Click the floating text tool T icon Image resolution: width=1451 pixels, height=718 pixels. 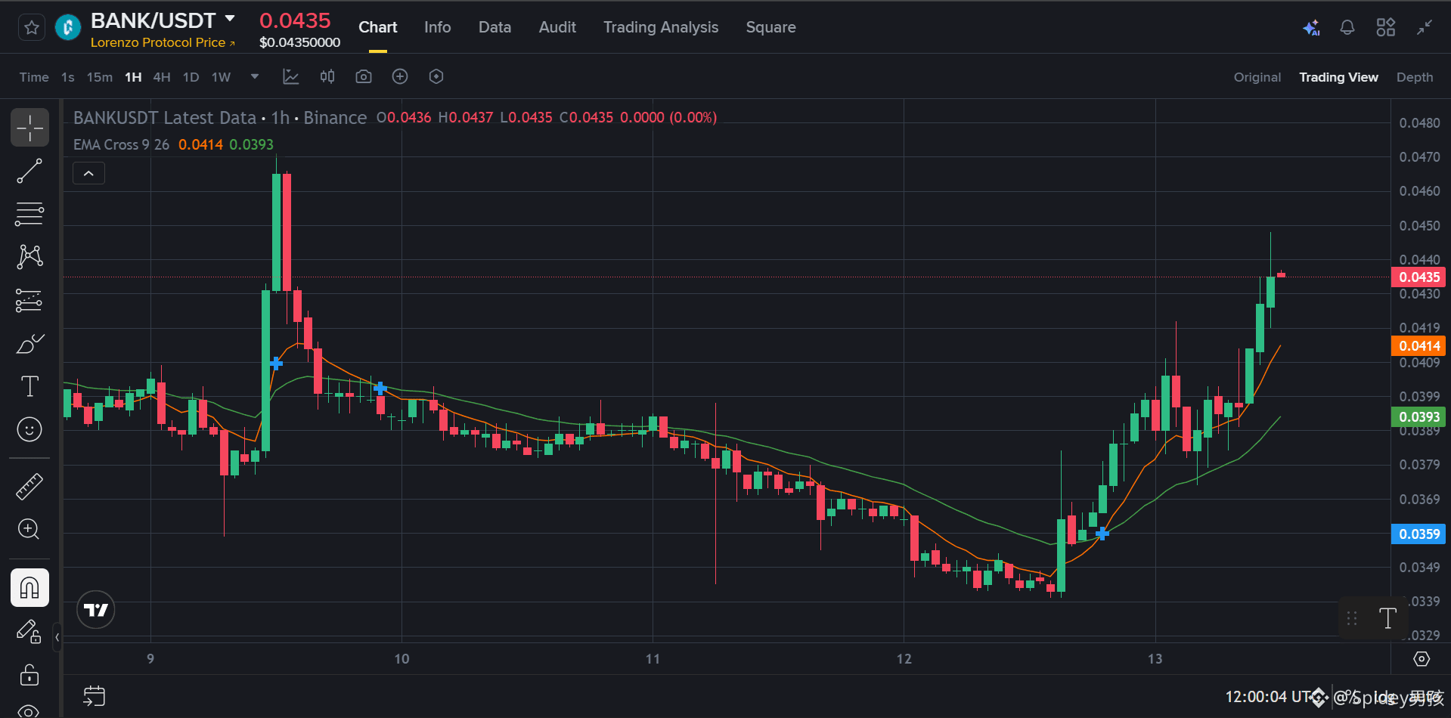click(x=1388, y=618)
